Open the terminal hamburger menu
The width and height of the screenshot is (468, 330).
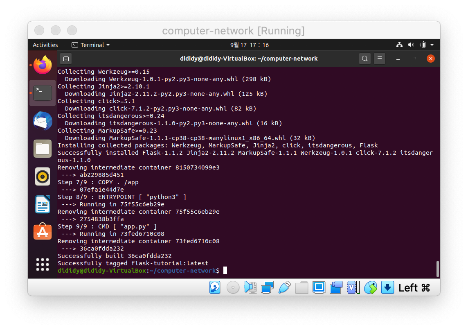(x=379, y=59)
